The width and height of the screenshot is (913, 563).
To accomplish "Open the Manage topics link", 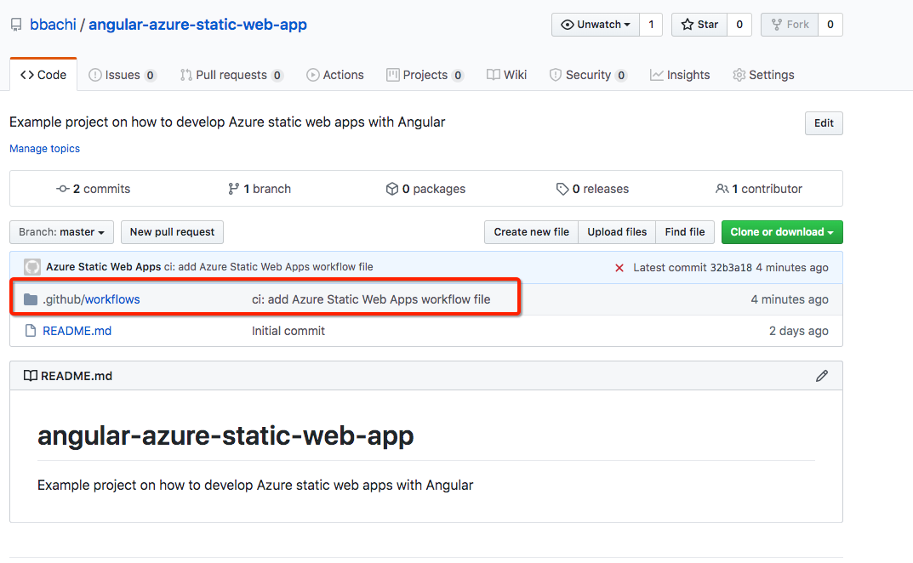I will tap(44, 148).
